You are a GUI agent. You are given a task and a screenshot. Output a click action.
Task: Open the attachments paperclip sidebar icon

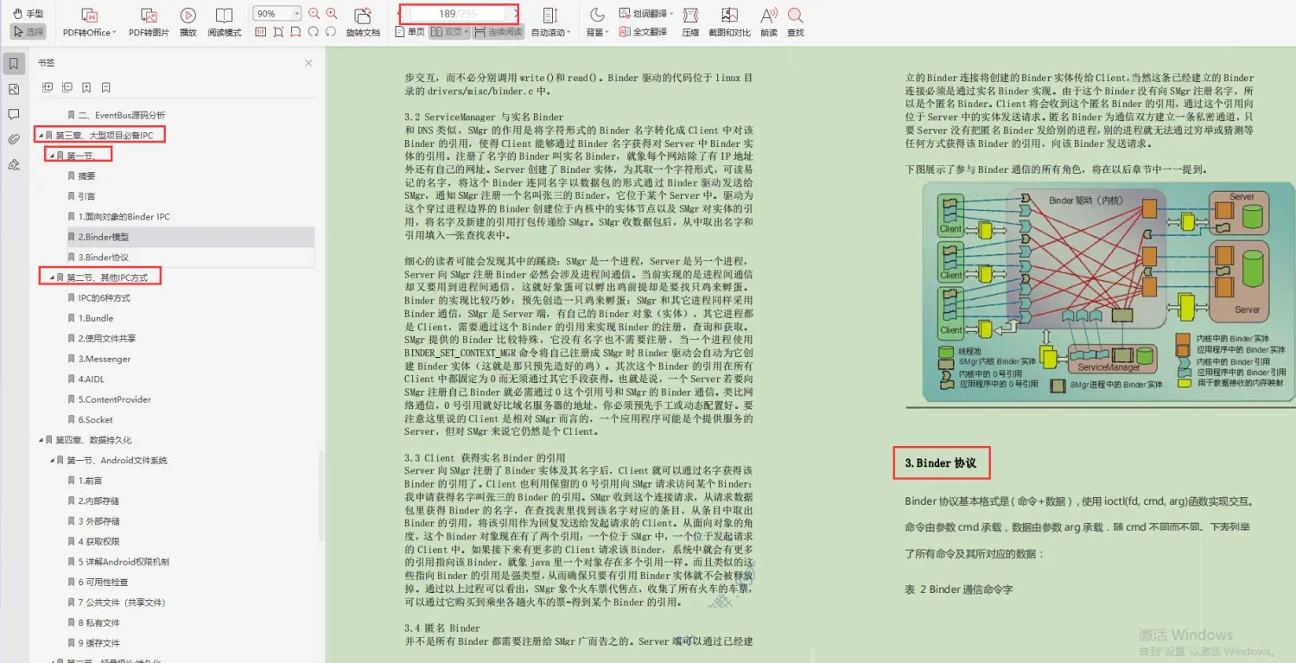tap(14, 139)
